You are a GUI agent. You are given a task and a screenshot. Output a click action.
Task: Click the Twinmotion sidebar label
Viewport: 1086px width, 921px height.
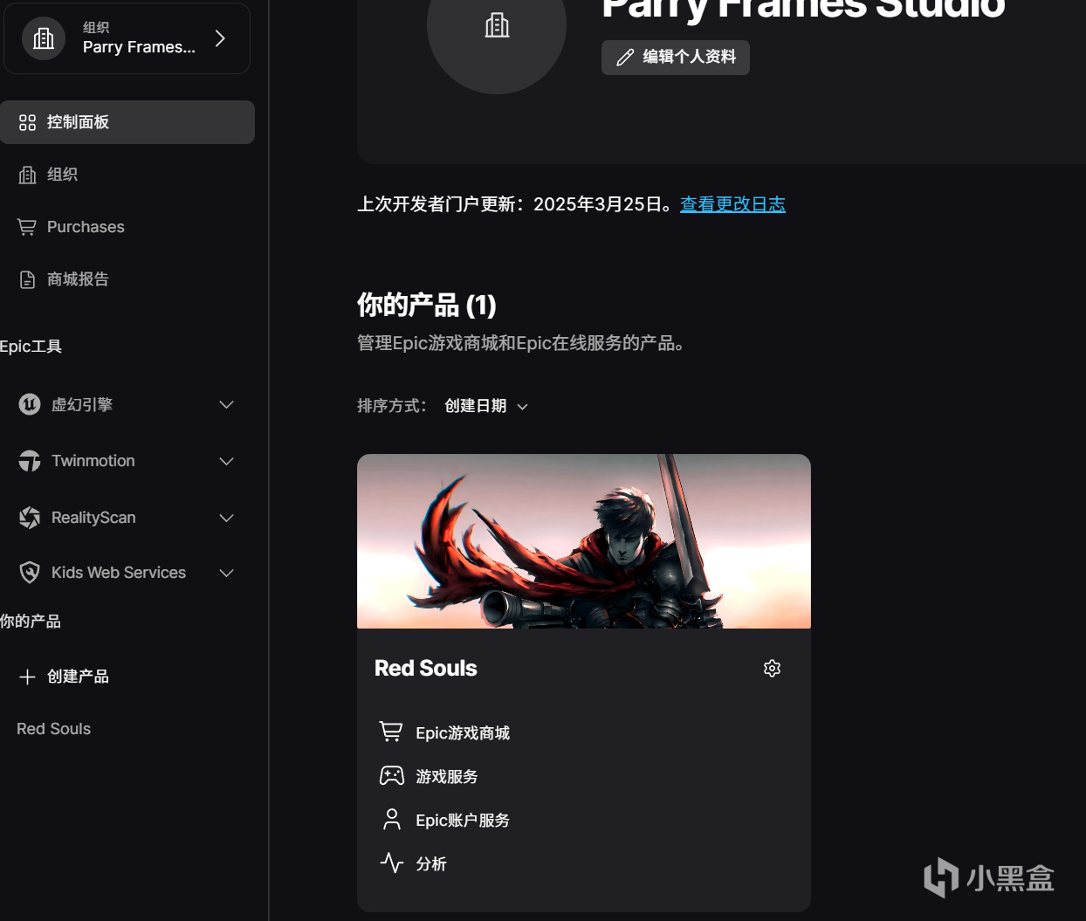(x=93, y=461)
